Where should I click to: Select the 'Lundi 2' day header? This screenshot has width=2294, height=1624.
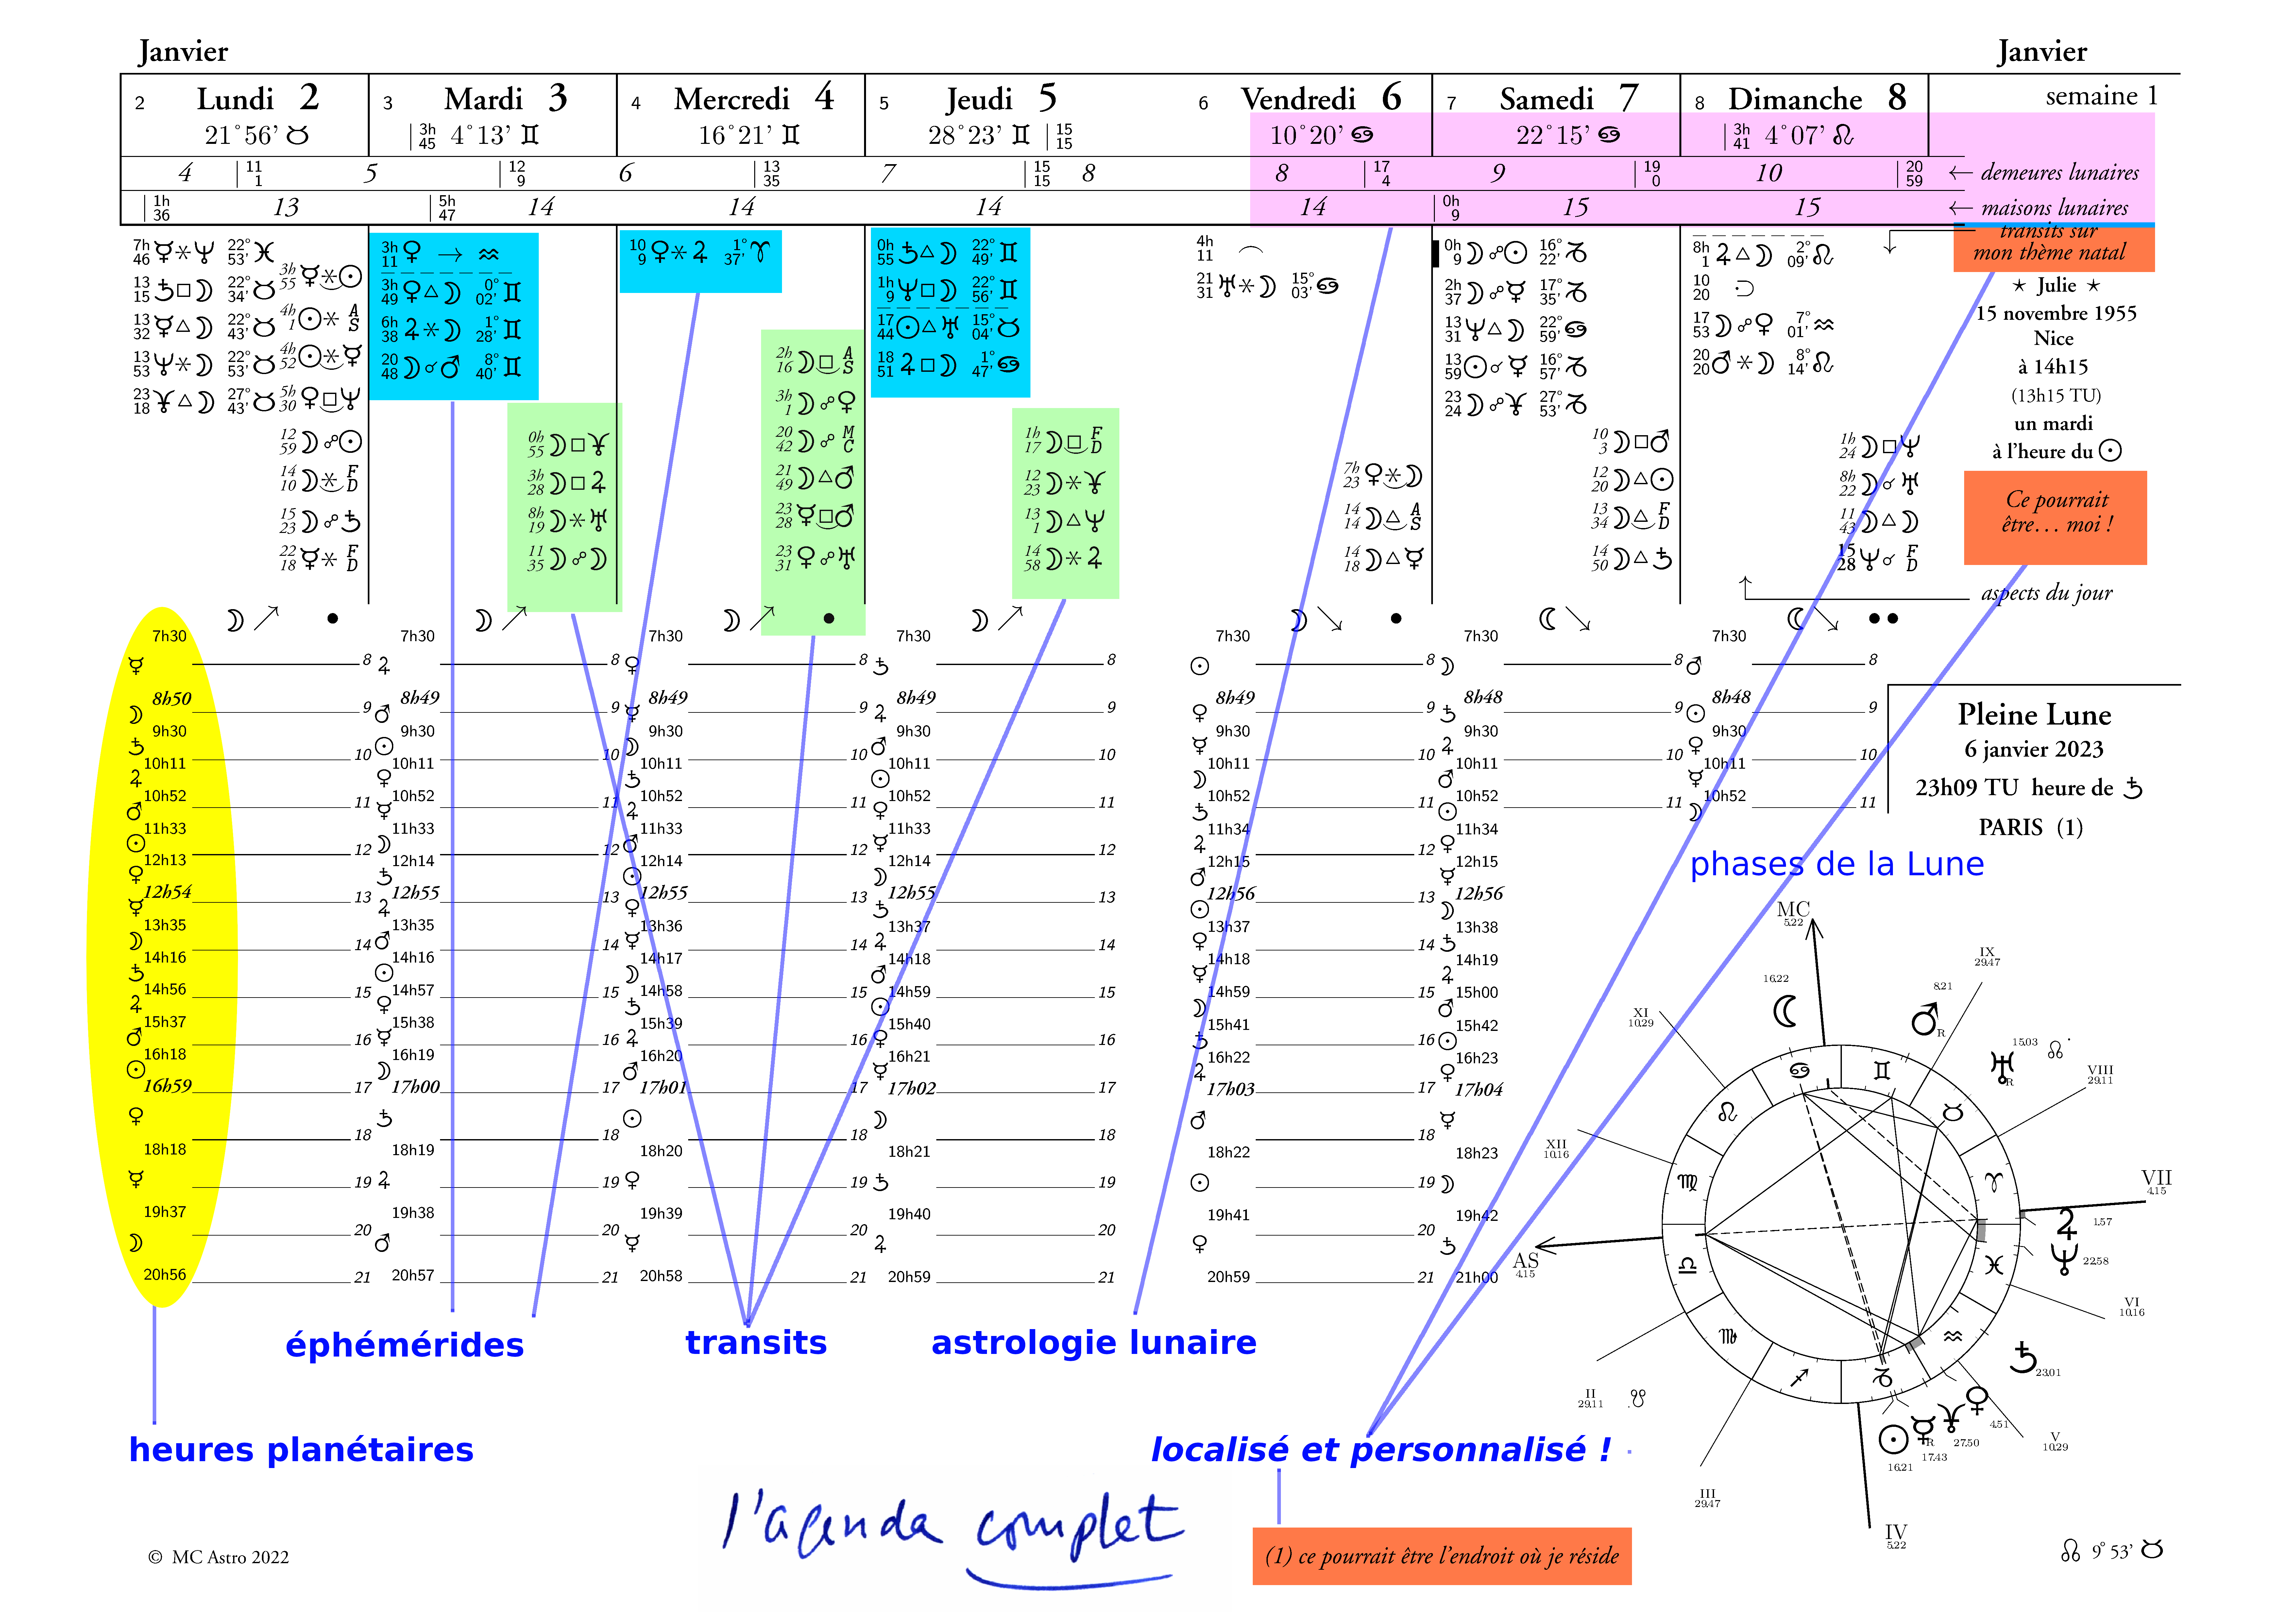258,98
